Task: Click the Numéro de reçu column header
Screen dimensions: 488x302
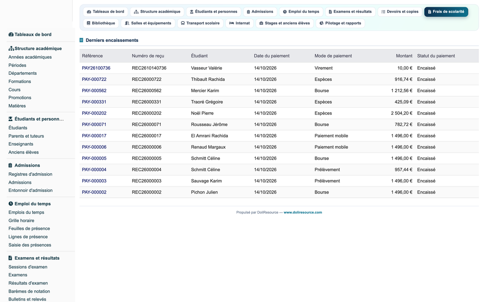Action: click(x=148, y=56)
